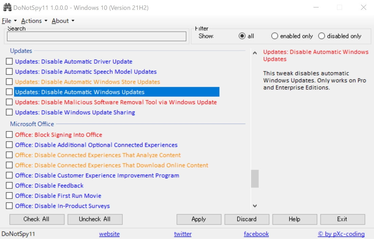Click the Uncheck All button
This screenshot has height=239, width=374.
95,219
